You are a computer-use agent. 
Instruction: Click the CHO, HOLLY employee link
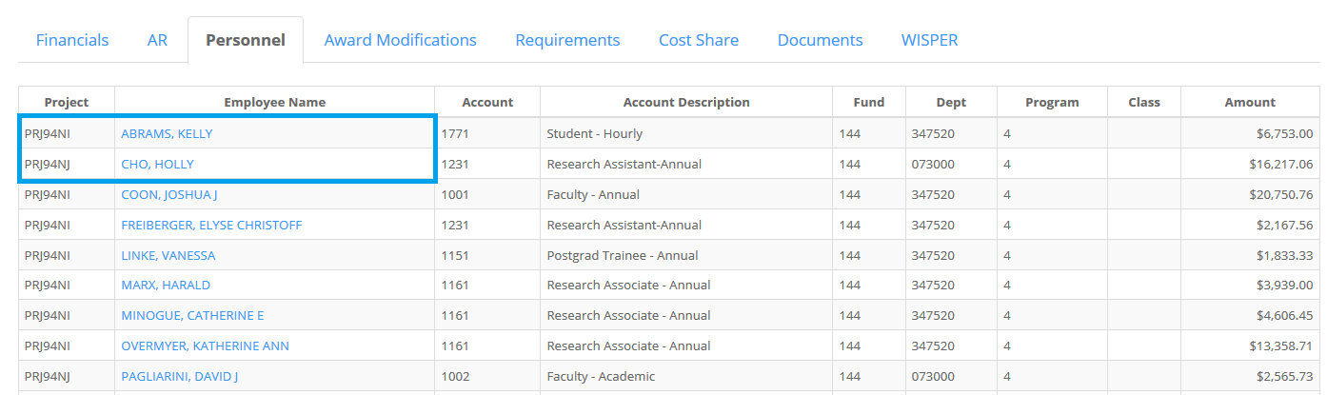pyautogui.click(x=157, y=164)
